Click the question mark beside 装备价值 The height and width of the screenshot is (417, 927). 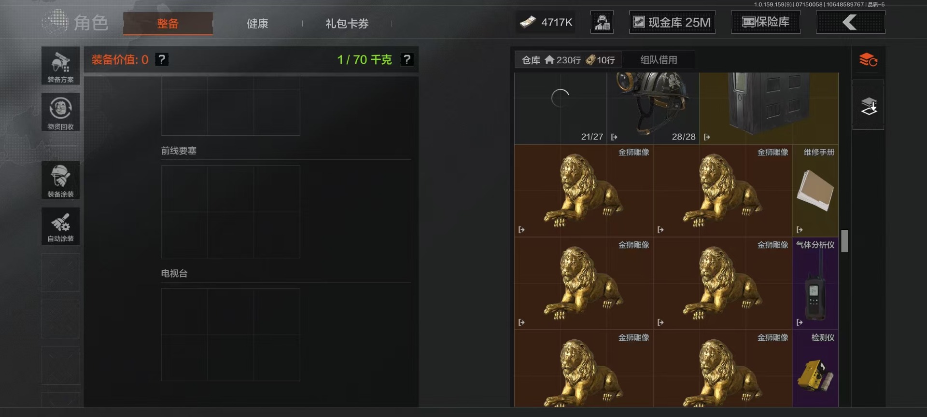tap(162, 59)
